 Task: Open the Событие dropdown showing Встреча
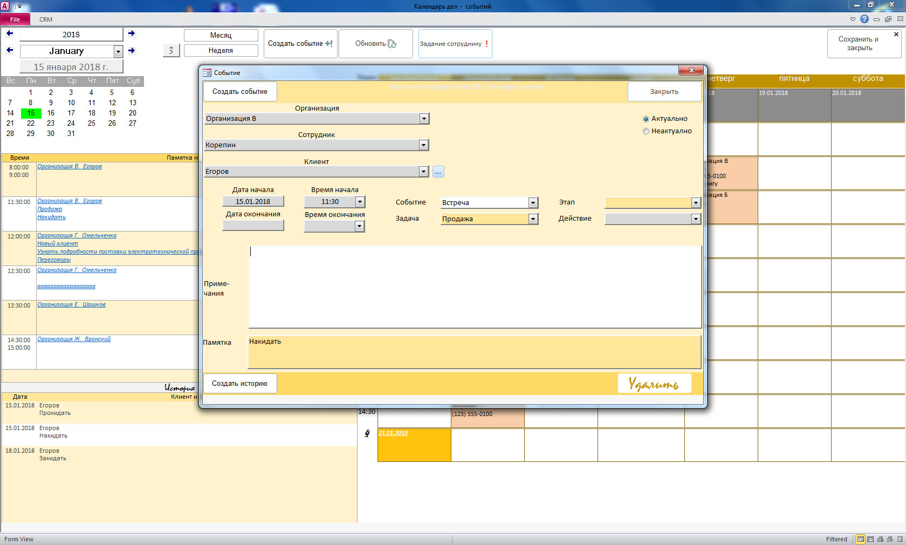[533, 203]
